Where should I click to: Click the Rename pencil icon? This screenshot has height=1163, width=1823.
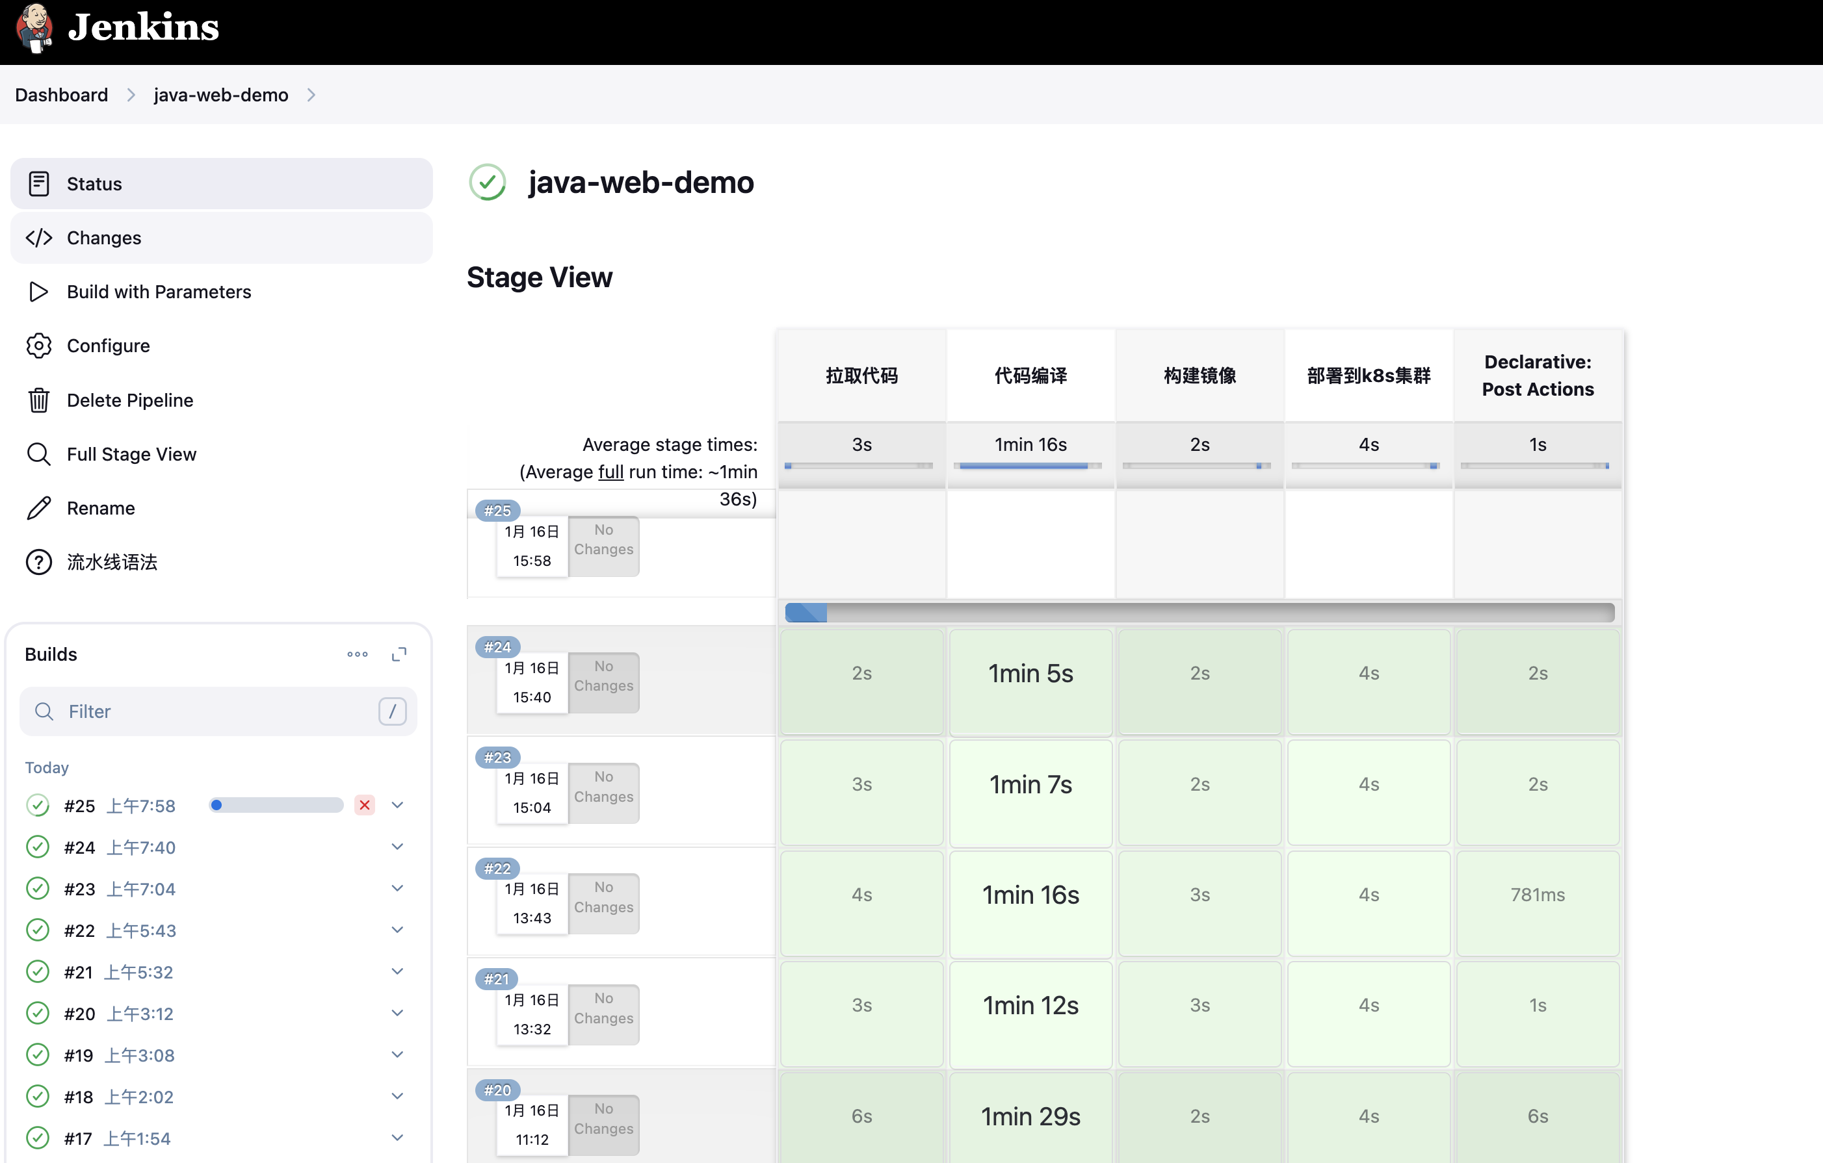(38, 509)
